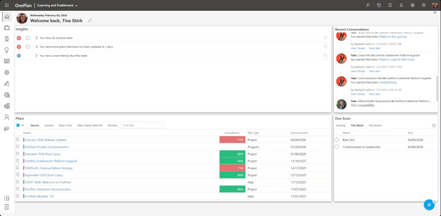Open the time tracking clock sidebar icon

point(7,39)
